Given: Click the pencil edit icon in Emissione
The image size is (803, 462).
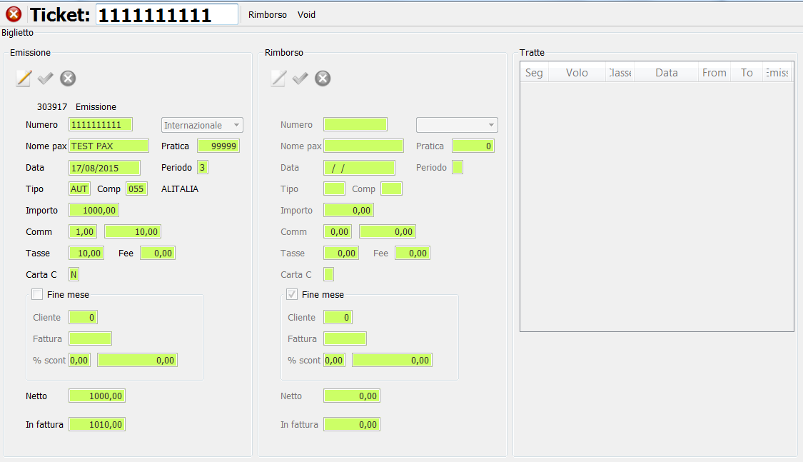Looking at the screenshot, I should point(24,79).
